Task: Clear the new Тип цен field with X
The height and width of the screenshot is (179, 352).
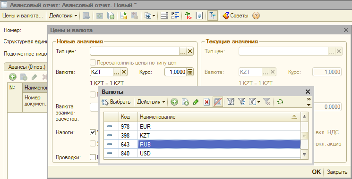Action: tap(190, 51)
